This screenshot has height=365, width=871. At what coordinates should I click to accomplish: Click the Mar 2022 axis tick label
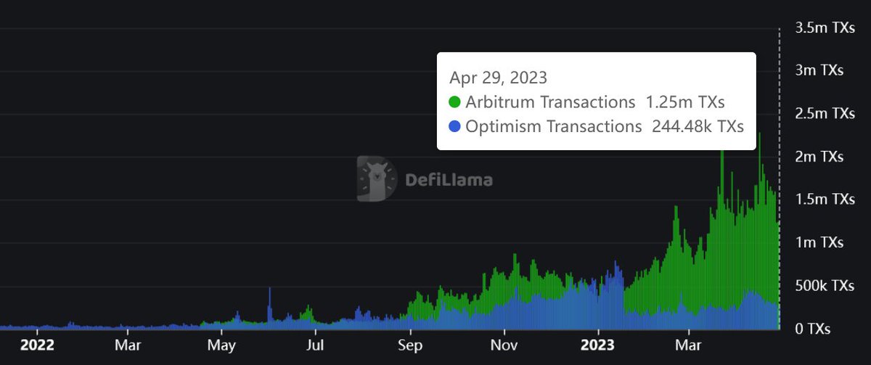tap(128, 345)
